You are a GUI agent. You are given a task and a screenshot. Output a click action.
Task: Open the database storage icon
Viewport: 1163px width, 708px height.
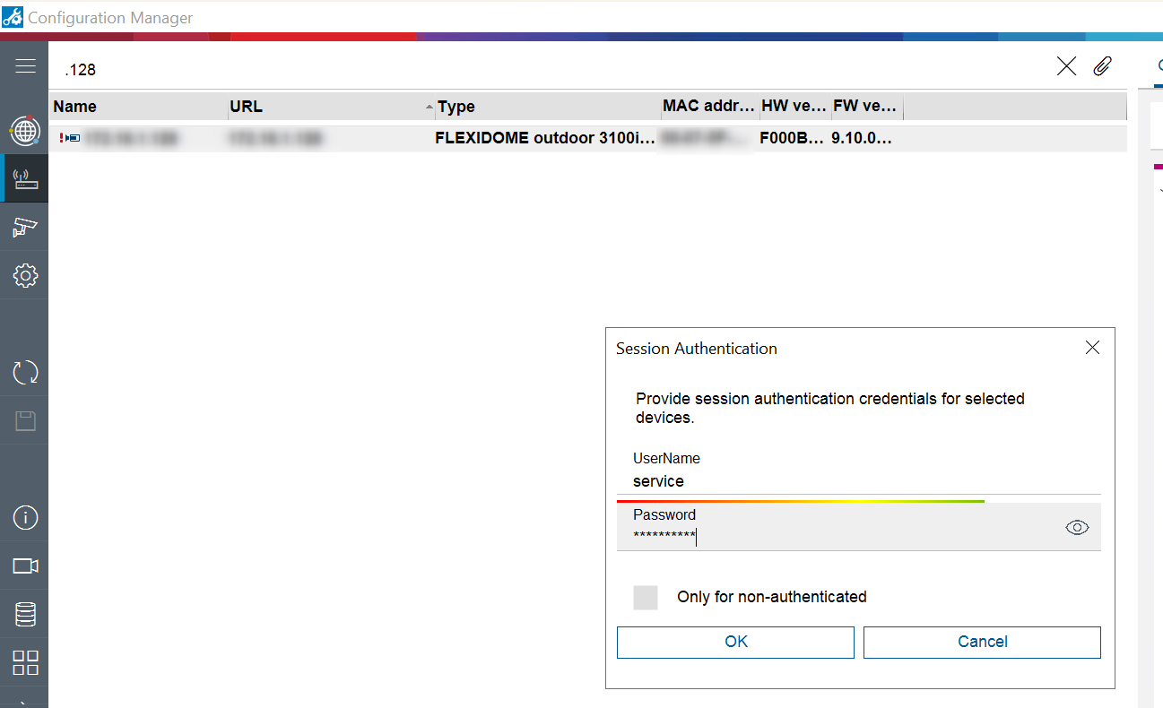tap(25, 615)
